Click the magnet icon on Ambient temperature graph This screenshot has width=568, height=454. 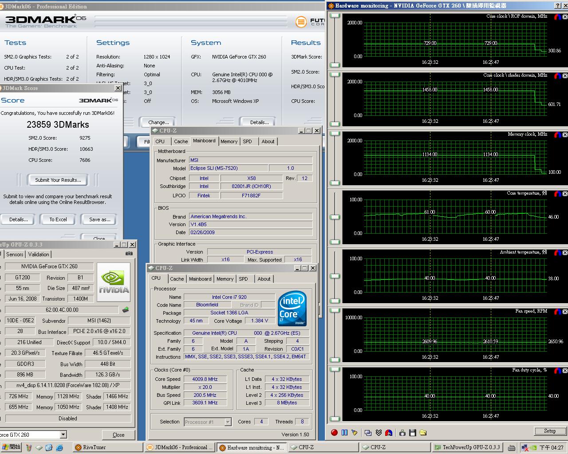[x=557, y=253]
